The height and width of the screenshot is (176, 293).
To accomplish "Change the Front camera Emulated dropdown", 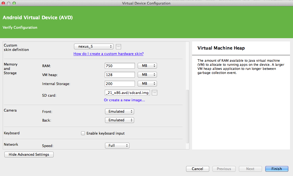I will (x=119, y=112).
